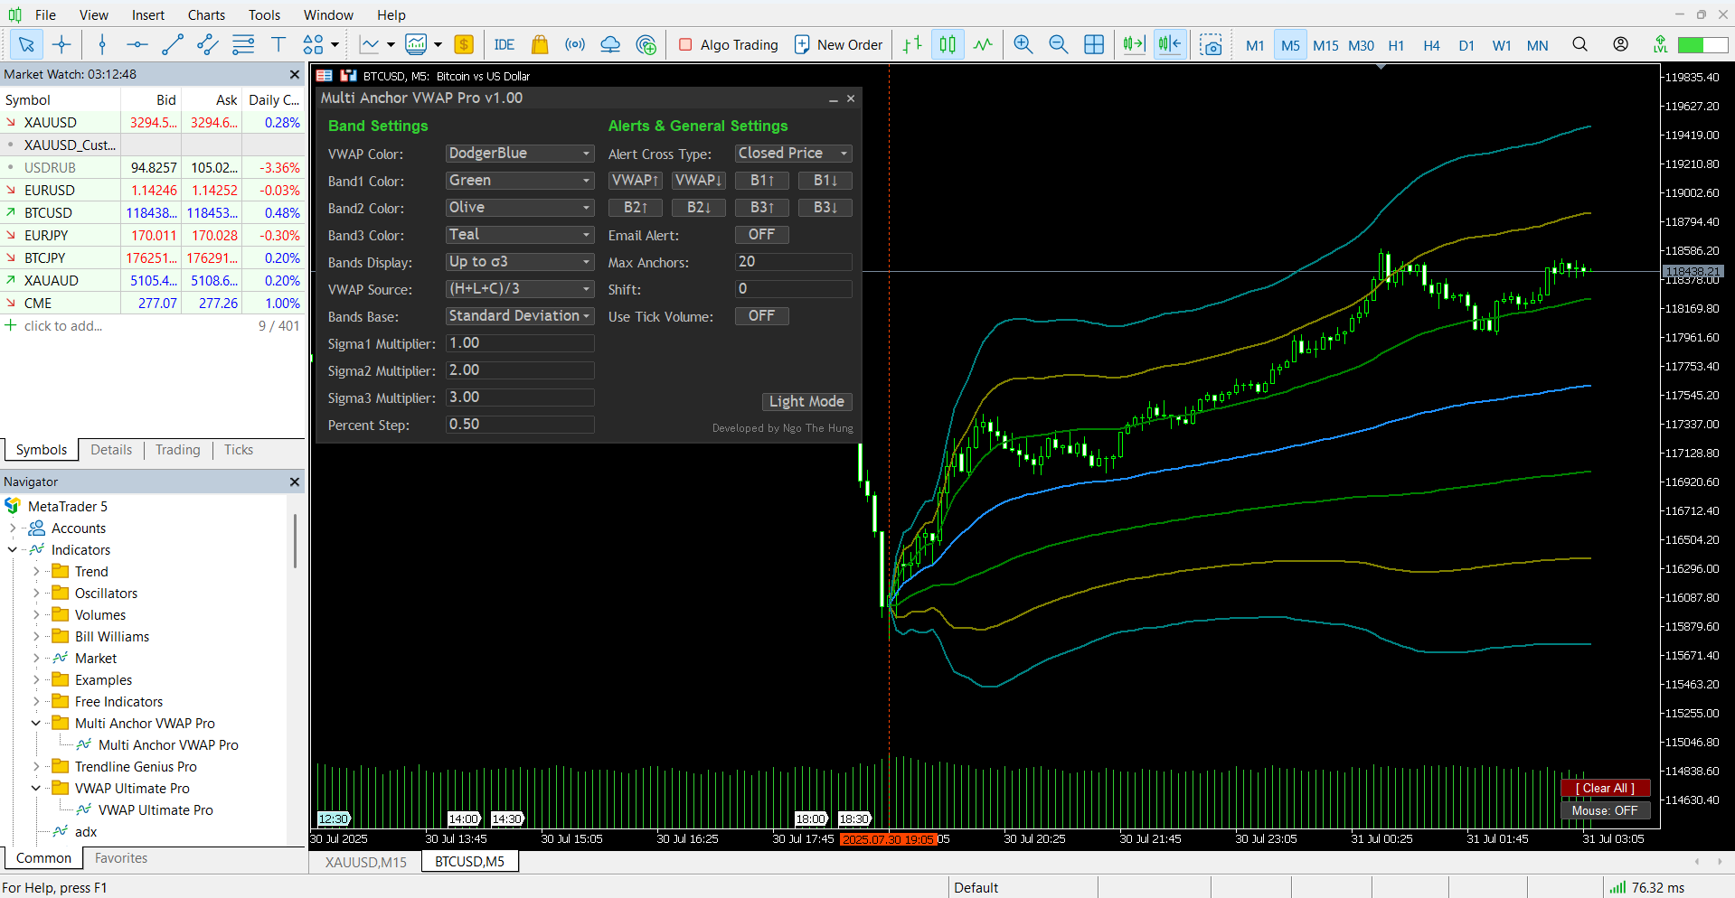Open the Band1 Color dropdown

pyautogui.click(x=520, y=181)
